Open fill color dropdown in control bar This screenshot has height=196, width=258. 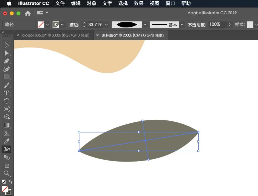(x=48, y=25)
